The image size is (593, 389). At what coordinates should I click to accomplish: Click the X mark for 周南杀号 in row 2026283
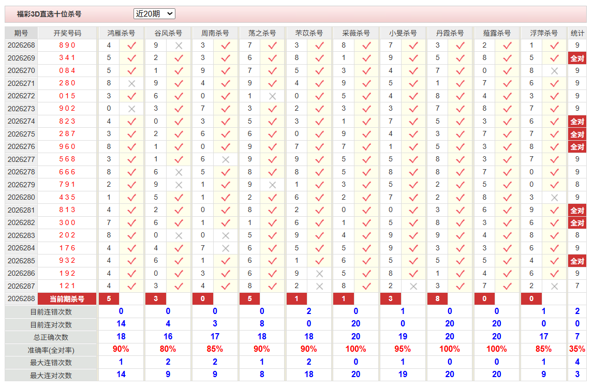click(x=226, y=235)
